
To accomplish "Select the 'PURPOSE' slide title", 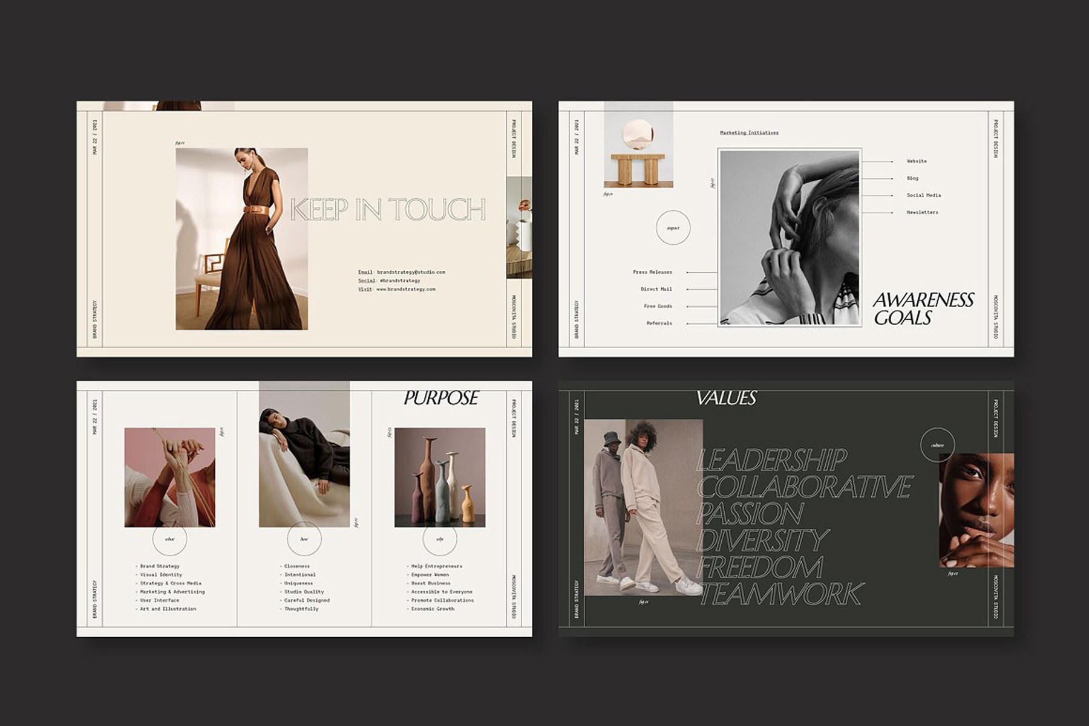I will [441, 398].
